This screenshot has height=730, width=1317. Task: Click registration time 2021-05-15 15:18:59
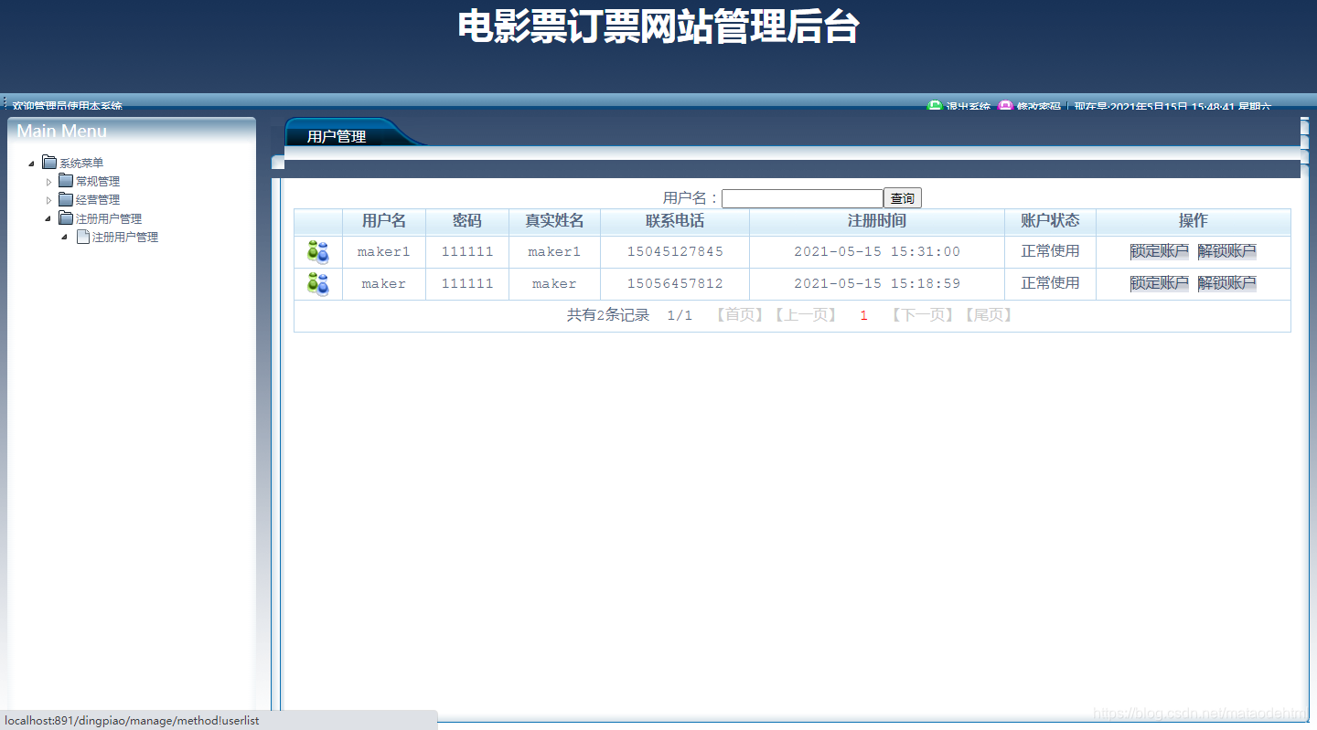pos(877,284)
